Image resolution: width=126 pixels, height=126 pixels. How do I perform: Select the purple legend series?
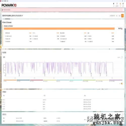(x=116, y=81)
